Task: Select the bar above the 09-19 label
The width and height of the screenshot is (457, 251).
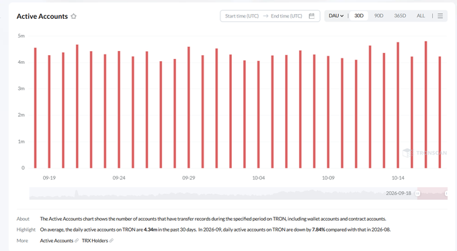Action: pos(49,111)
